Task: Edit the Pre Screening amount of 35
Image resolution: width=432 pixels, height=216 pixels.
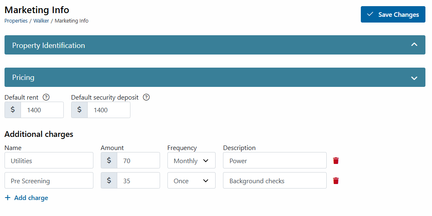Action: pos(138,181)
